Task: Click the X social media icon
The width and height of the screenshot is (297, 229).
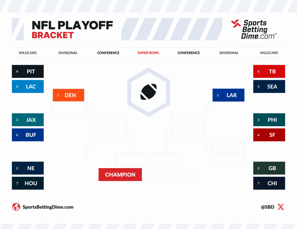Action: pyautogui.click(x=281, y=207)
